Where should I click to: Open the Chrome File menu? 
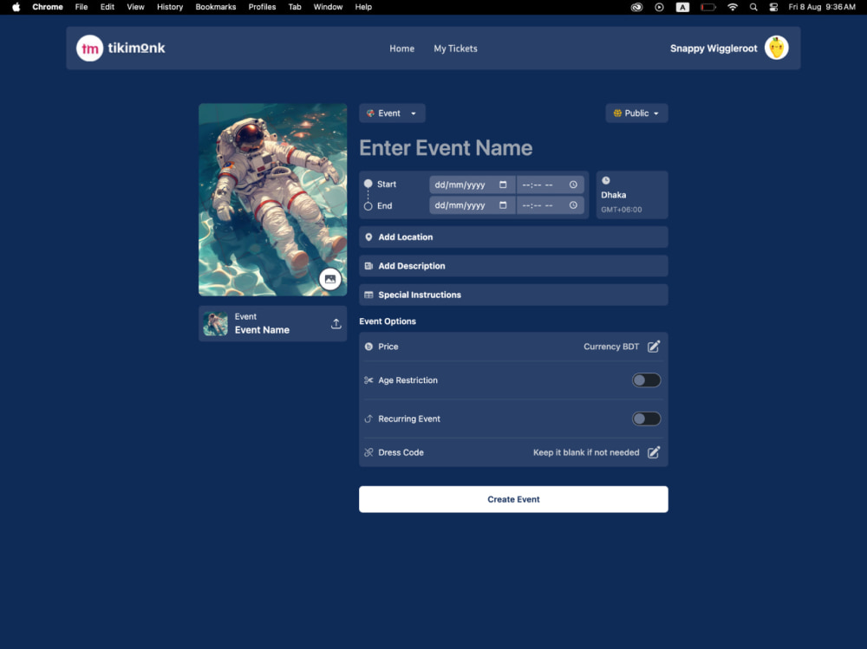click(x=81, y=7)
